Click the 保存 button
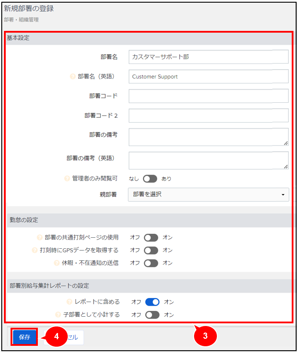 point(24,337)
